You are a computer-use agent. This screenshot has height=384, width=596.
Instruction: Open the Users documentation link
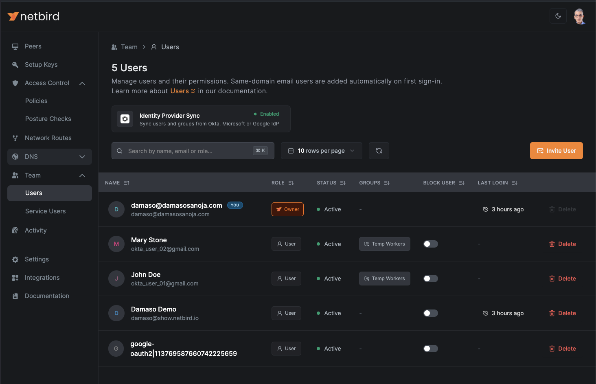(180, 91)
